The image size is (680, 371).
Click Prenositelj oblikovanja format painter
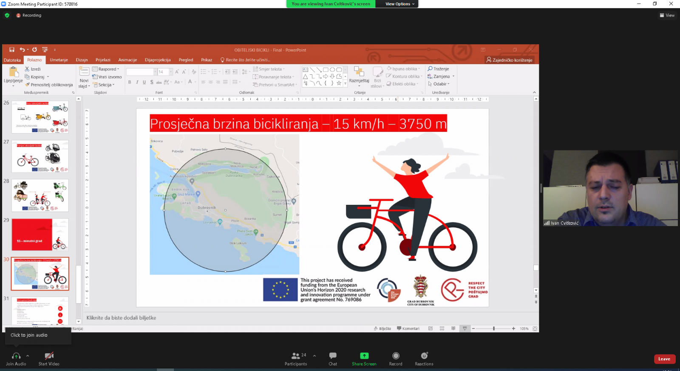click(49, 85)
